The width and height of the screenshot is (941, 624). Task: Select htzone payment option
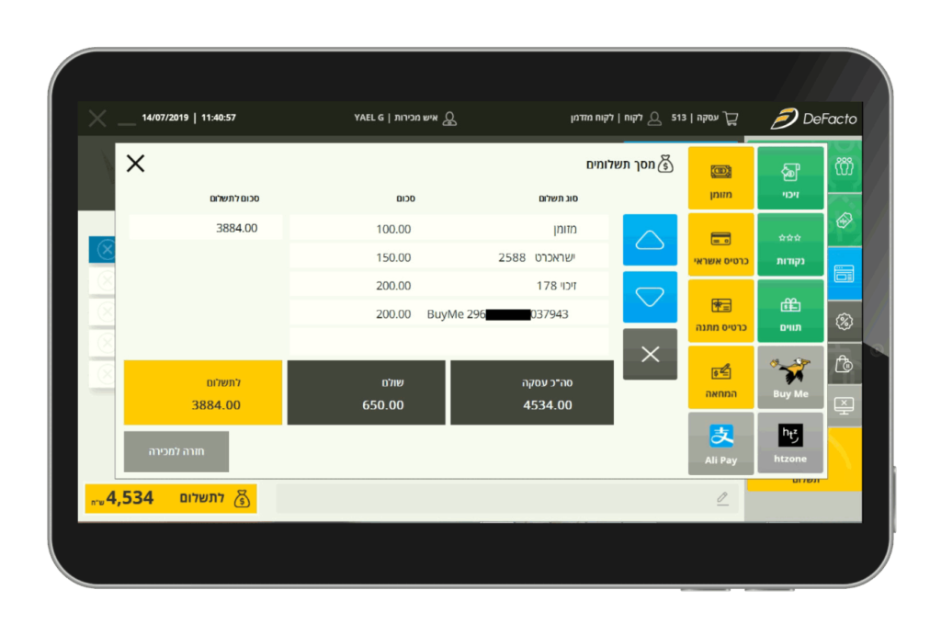coord(790,443)
